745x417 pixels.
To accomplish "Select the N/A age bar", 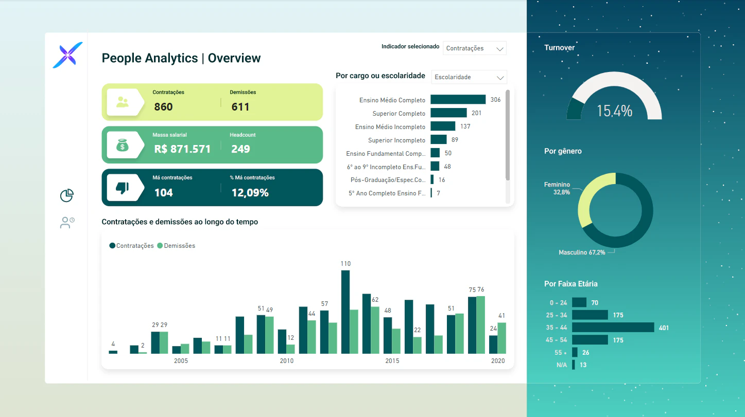I will point(574,365).
